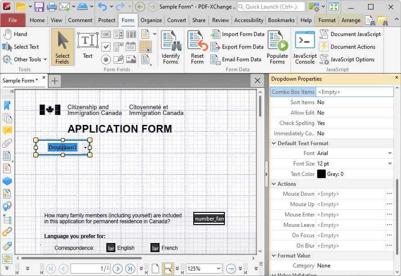This screenshot has width=401, height=276.
Task: Jump to the last page
Action: [x=130, y=269]
